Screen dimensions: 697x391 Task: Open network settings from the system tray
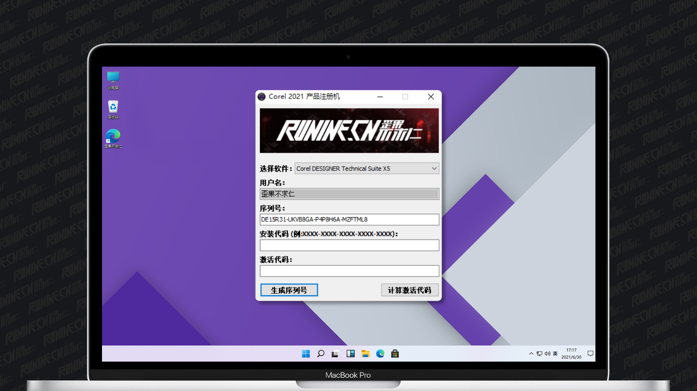(539, 354)
